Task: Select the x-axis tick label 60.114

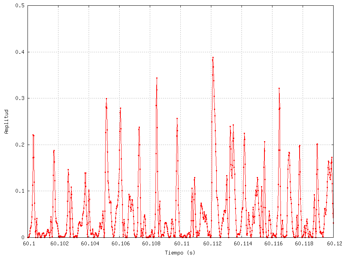Action: [x=242, y=243]
